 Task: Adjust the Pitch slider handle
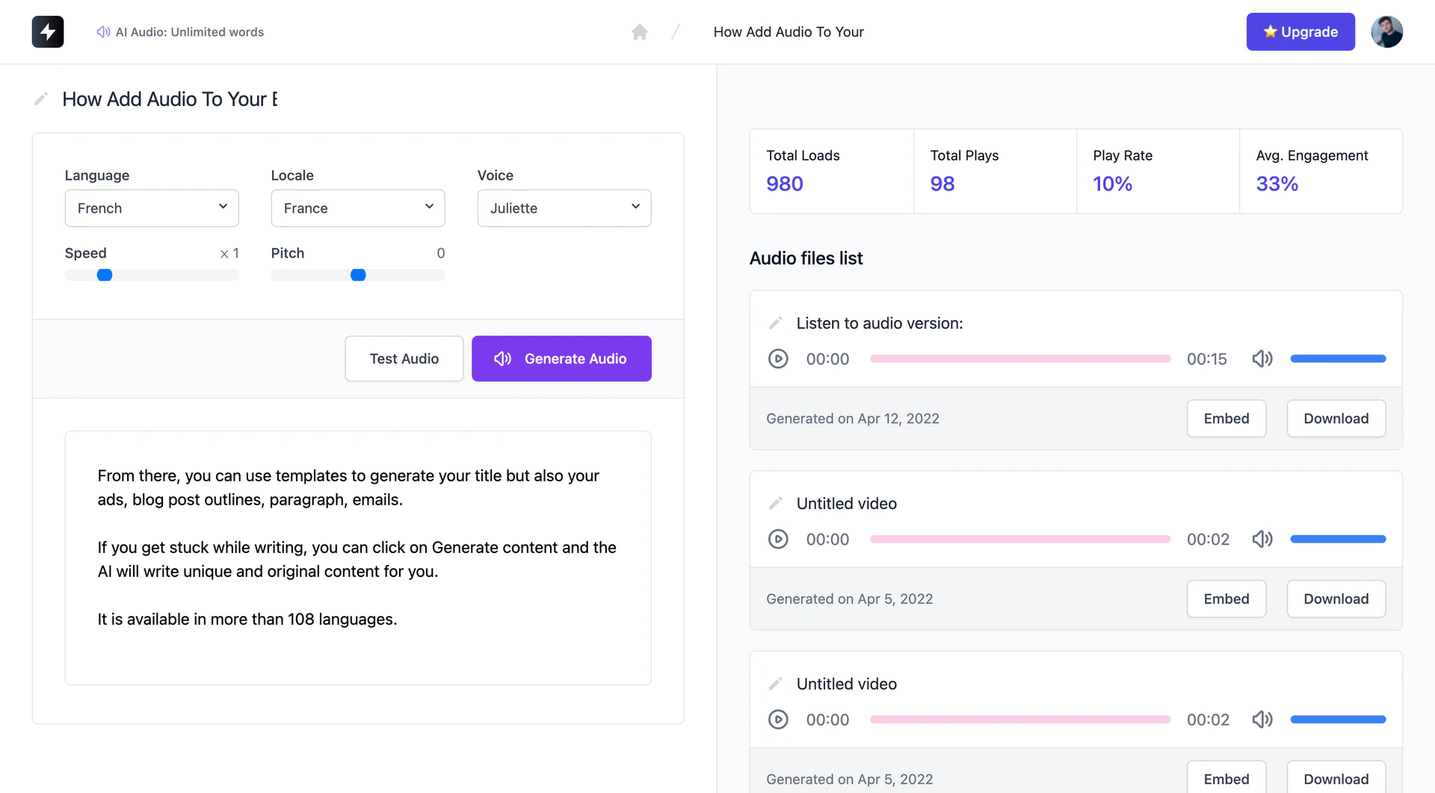click(x=358, y=275)
